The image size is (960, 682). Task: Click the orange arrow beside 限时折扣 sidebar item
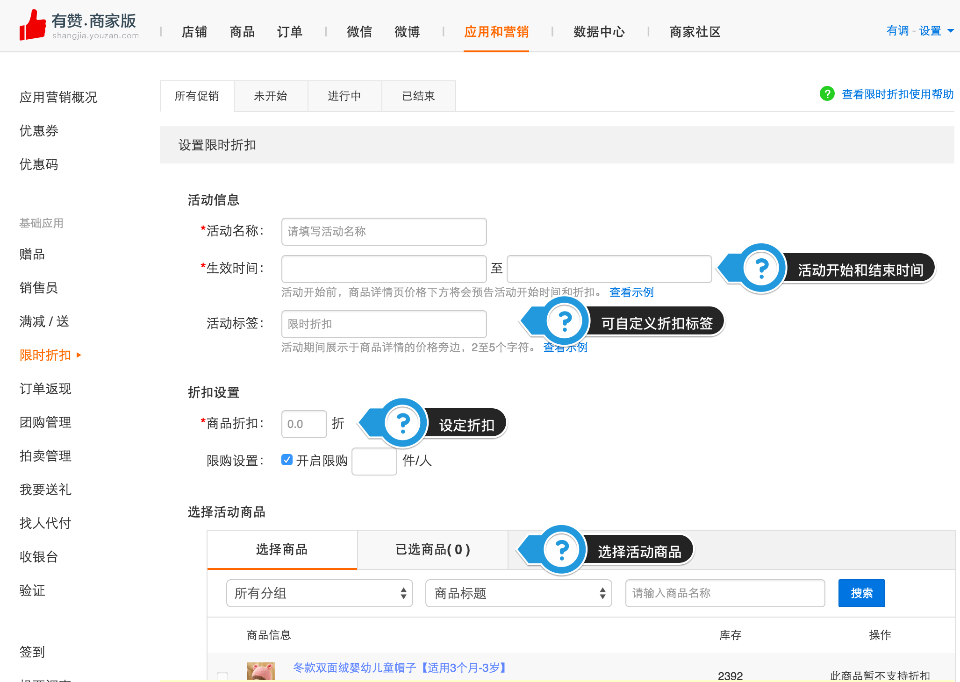(79, 355)
